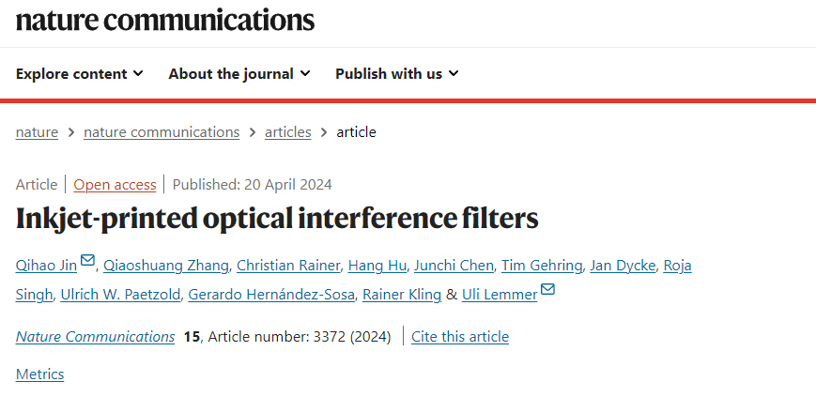Open author Qiaoshuang Zhang's profile link

click(x=166, y=266)
